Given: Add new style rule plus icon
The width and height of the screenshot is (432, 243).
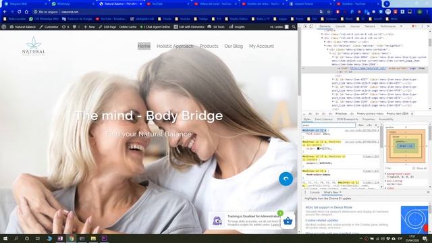Looking at the screenshot, I should click(376, 125).
